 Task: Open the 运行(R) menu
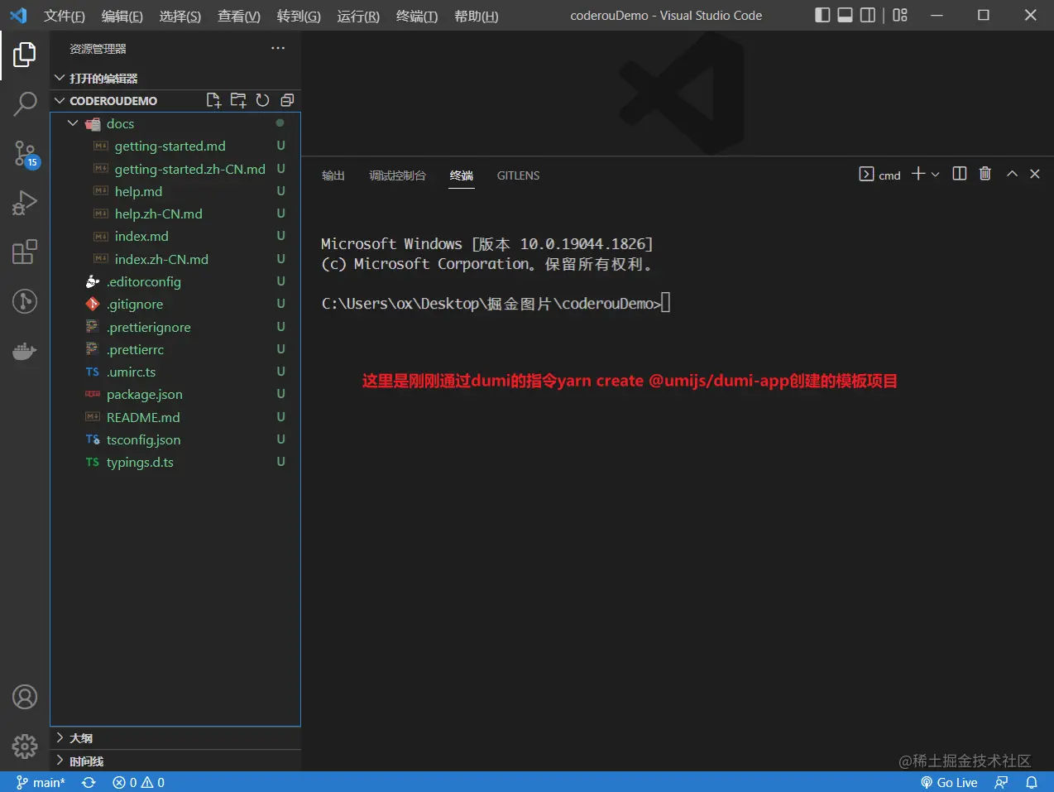[x=358, y=16]
